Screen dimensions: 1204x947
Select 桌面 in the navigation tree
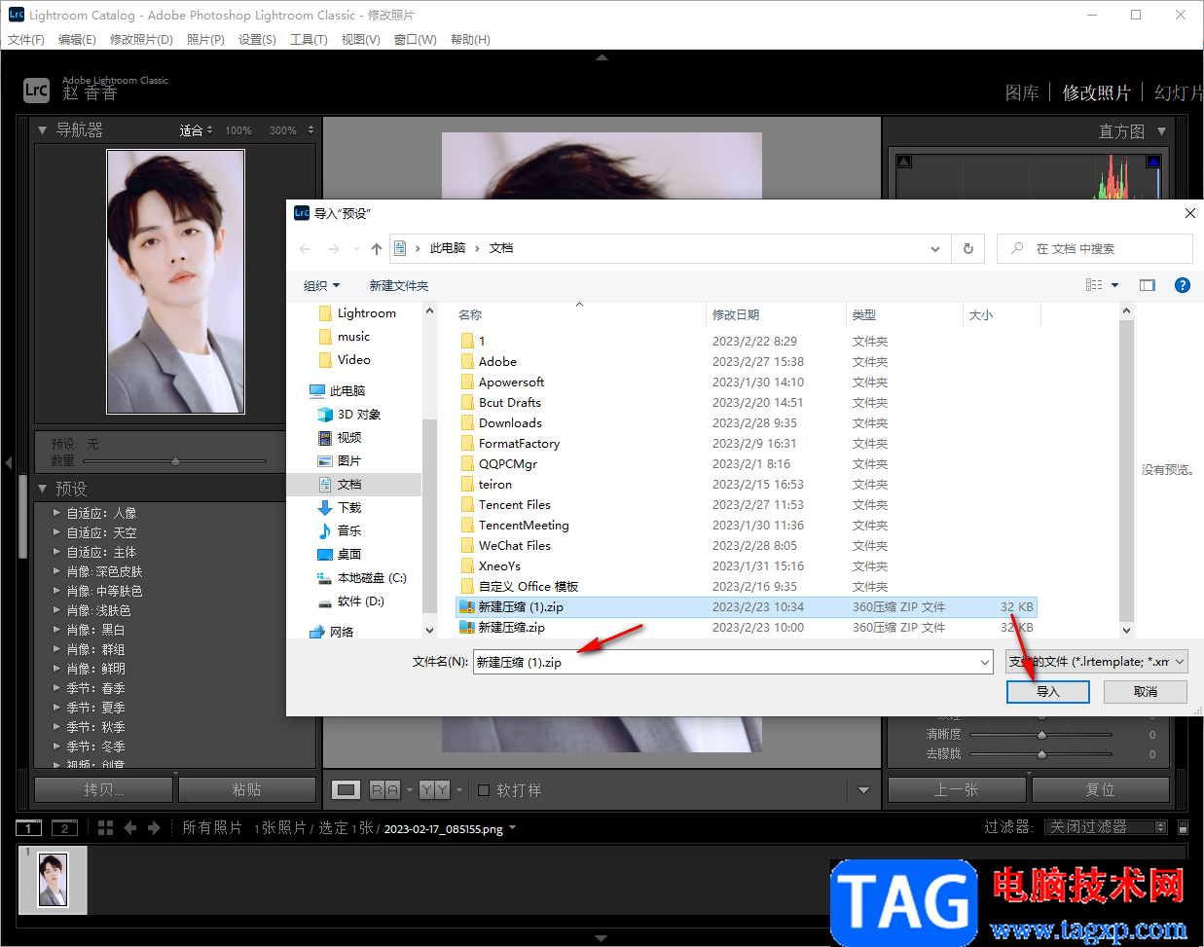click(x=349, y=554)
